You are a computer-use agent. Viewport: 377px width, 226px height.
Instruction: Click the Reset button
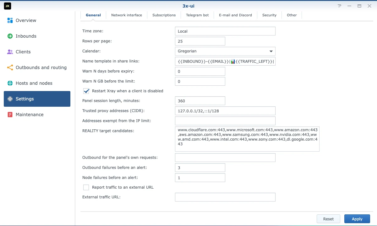point(328,219)
